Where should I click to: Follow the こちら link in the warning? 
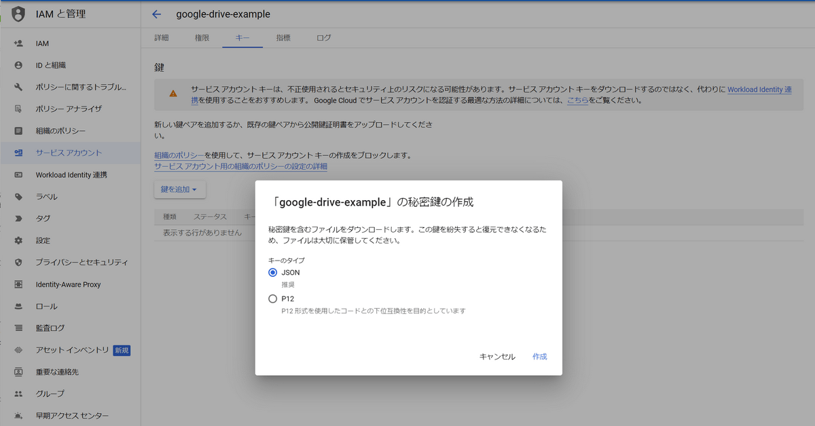click(577, 100)
